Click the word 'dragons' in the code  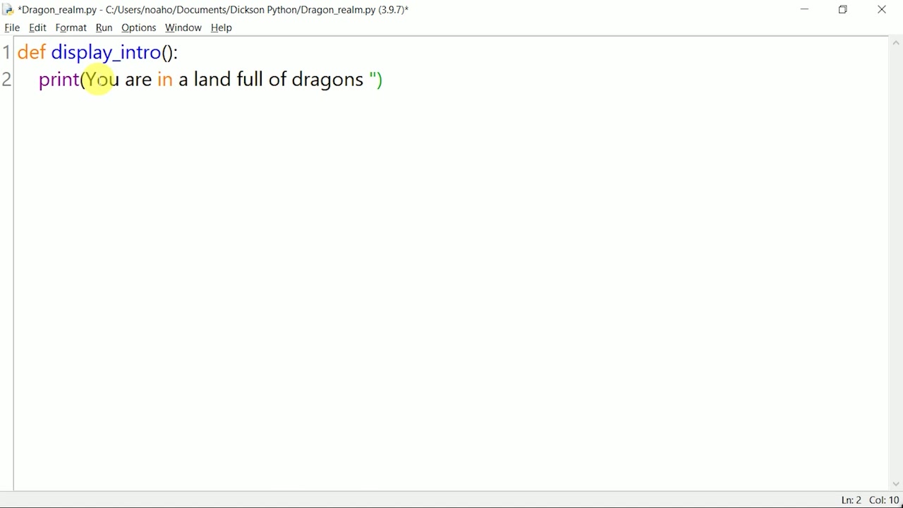[x=327, y=80]
